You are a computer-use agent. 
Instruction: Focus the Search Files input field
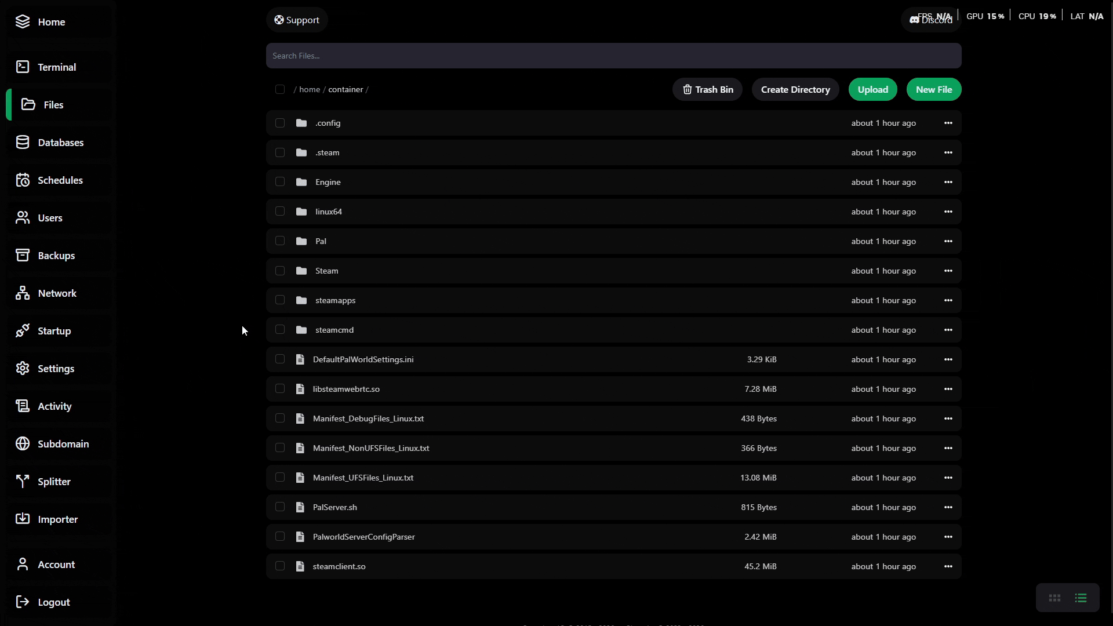(x=613, y=56)
